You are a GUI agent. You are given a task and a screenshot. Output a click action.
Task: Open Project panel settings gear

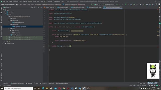pyautogui.click(x=38, y=7)
